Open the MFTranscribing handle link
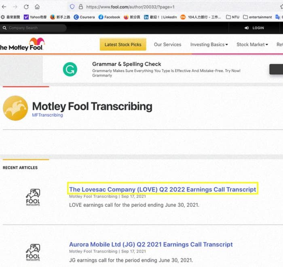 47,115
